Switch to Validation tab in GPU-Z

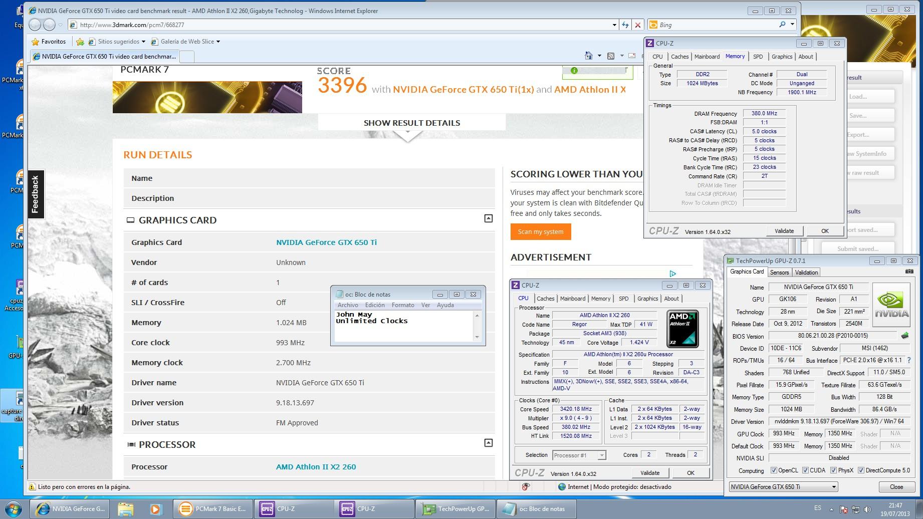[x=806, y=273]
